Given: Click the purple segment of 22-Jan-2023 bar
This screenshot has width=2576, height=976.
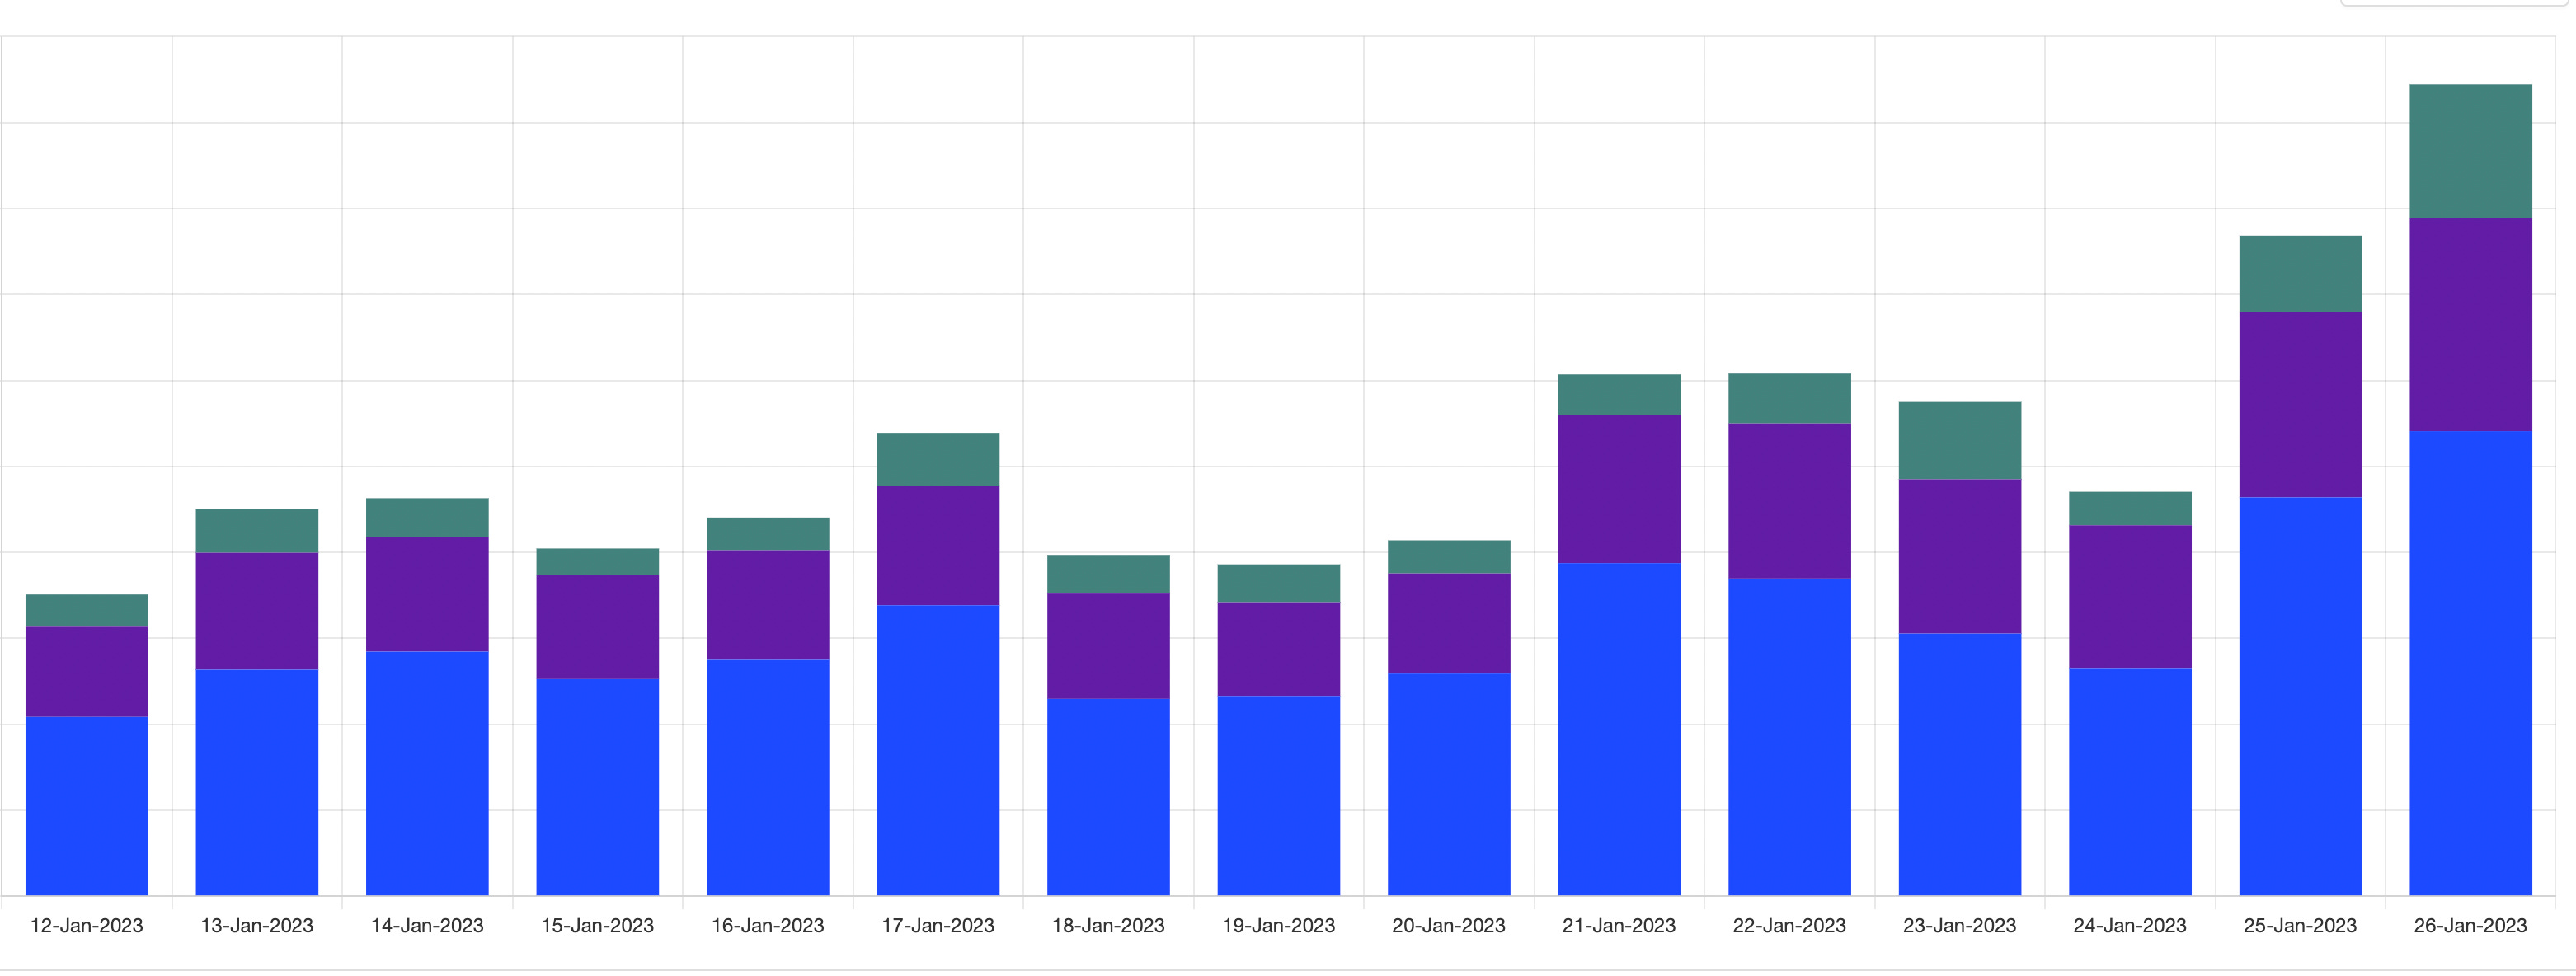Looking at the screenshot, I should (x=1789, y=501).
